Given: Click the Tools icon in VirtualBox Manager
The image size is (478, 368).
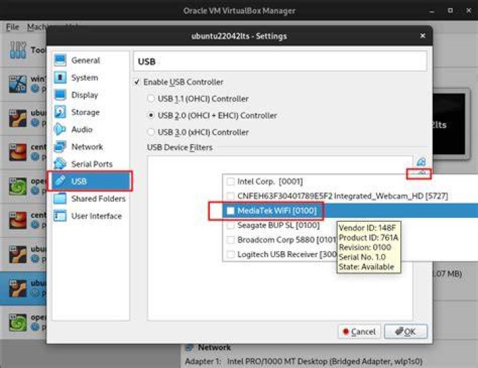Looking at the screenshot, I should click(18, 50).
